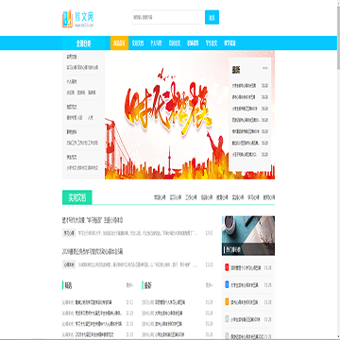The width and height of the screenshot is (340, 340).
Task: Click the blue search button beside the input
Action: [x=212, y=17]
